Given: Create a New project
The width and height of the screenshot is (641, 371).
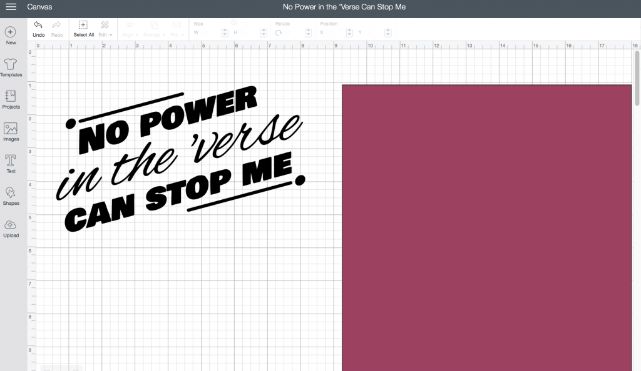Looking at the screenshot, I should [x=11, y=36].
